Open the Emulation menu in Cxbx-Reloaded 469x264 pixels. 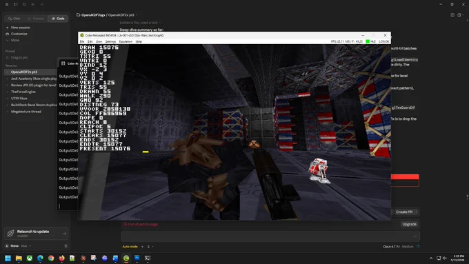point(126,41)
